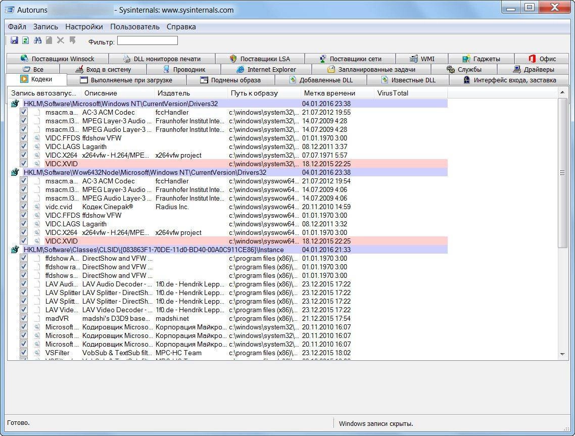Screen dimensions: 575x436
Task: Switch to the Все tab
Action: tap(33, 69)
